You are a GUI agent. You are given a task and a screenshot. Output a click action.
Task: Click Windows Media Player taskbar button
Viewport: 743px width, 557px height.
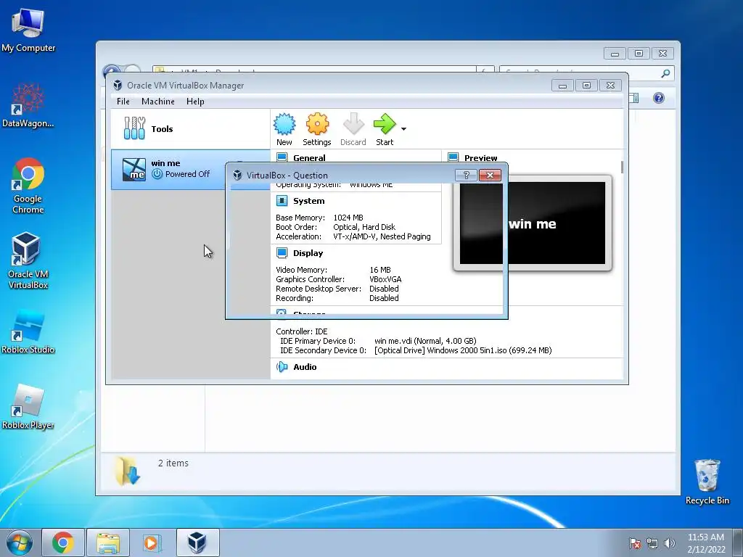(152, 542)
